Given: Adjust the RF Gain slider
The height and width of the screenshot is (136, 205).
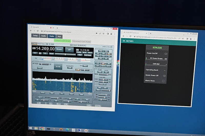Looking at the screenshot, I should (55, 98).
